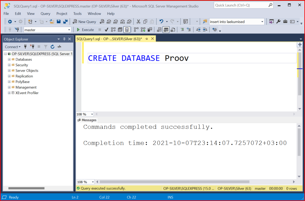Undo the last action
305x201 pixels.
tap(161, 22)
